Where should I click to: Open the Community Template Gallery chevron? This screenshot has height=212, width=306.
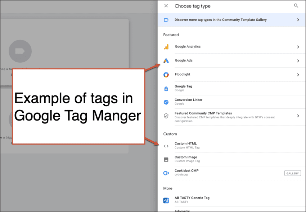pyautogui.click(x=298, y=20)
